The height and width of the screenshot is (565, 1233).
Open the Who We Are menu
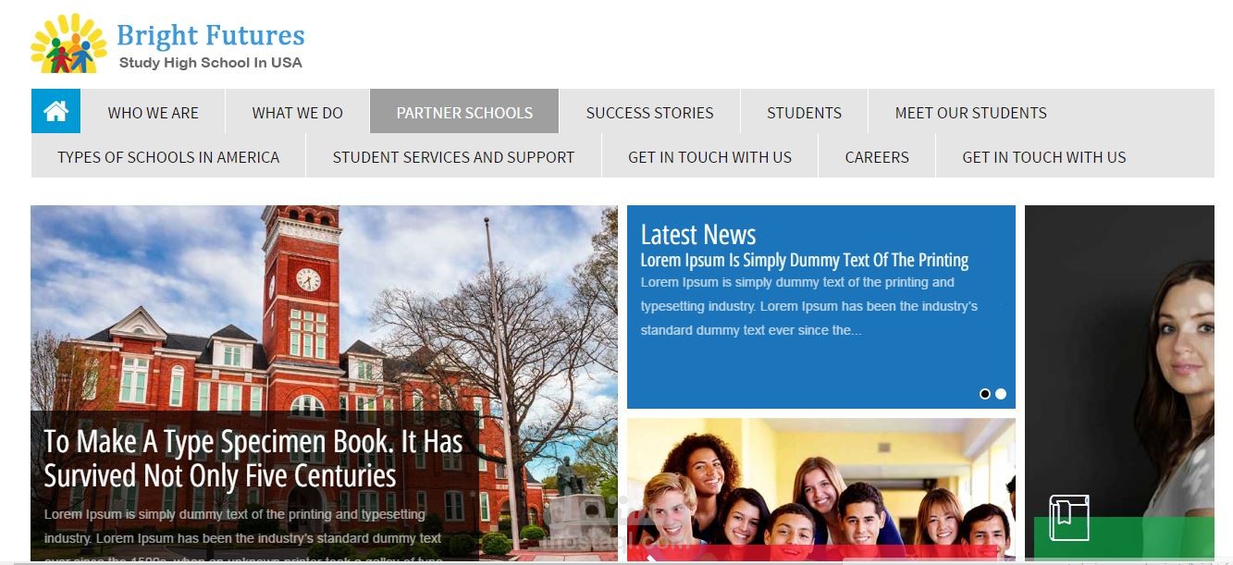pos(153,113)
